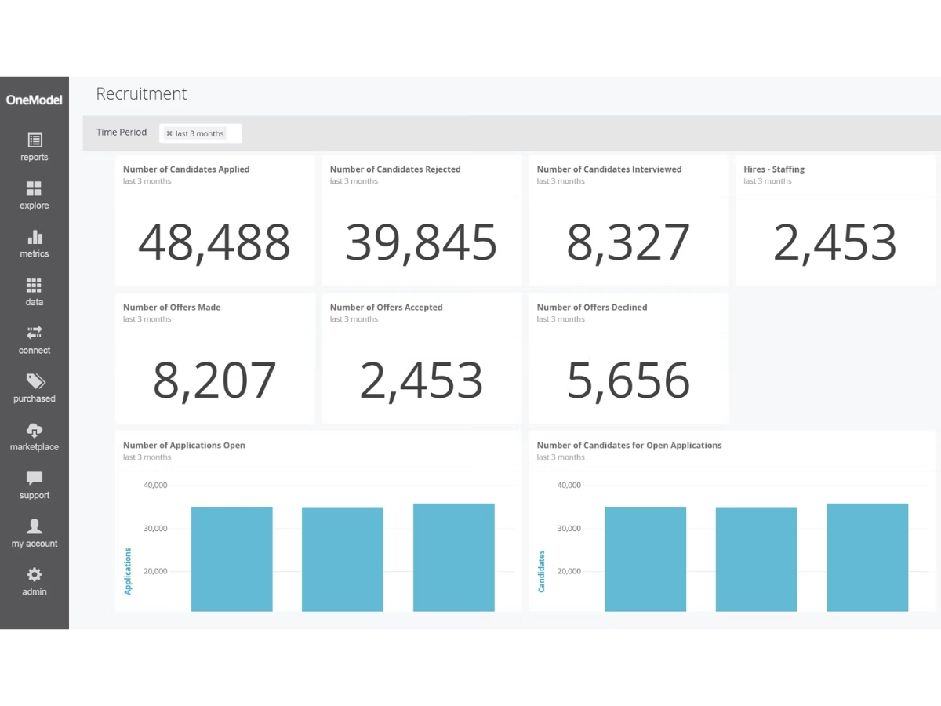Click the 8,327 candidates interviewed value
The height and width of the screenshot is (706, 941).
tap(628, 242)
